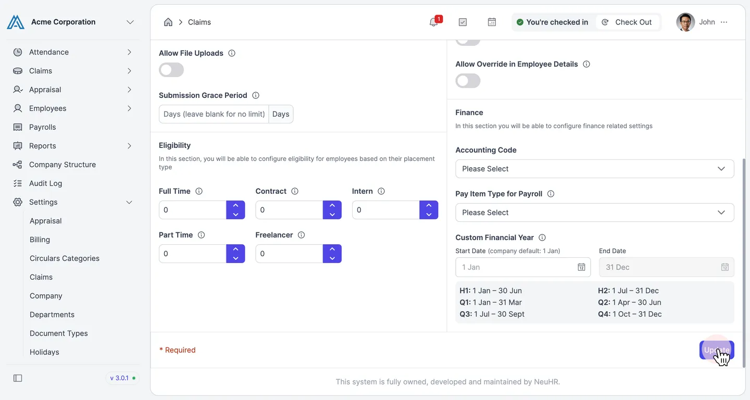Click the Freelancer number field
Image resolution: width=750 pixels, height=400 pixels.
tap(289, 254)
